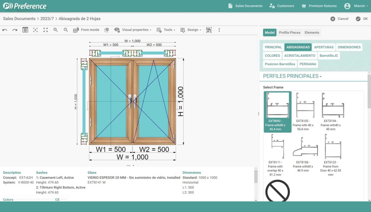Click the right panel vertical scrollbar
The width and height of the screenshot is (371, 212).
point(369,98)
